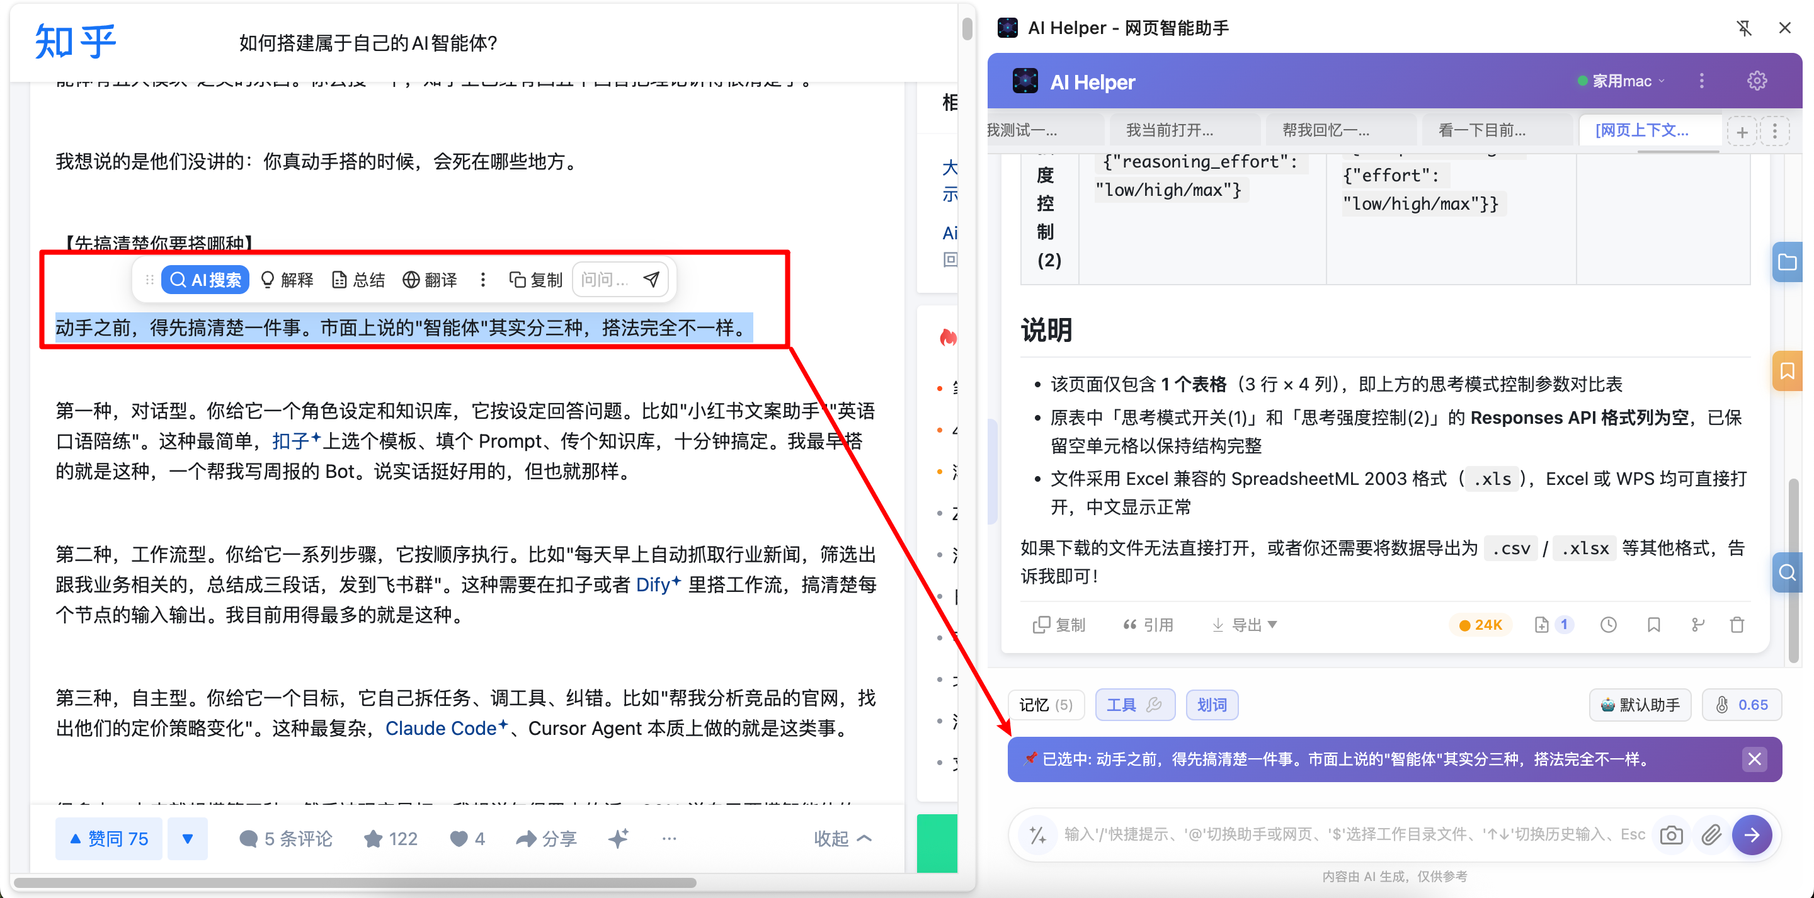The height and width of the screenshot is (898, 1814).
Task: Quote the AI reply with 引用
Action: [x=1148, y=625]
